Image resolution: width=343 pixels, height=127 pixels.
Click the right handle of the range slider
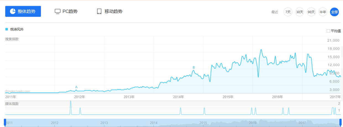coord(340,123)
